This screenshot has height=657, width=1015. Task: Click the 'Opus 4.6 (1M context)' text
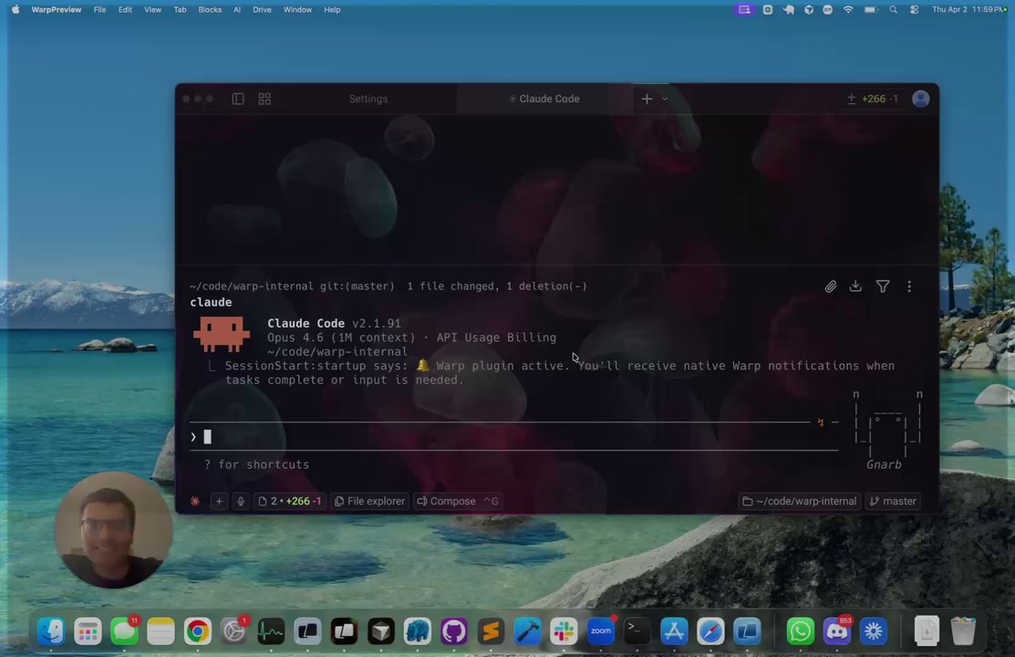click(x=341, y=338)
